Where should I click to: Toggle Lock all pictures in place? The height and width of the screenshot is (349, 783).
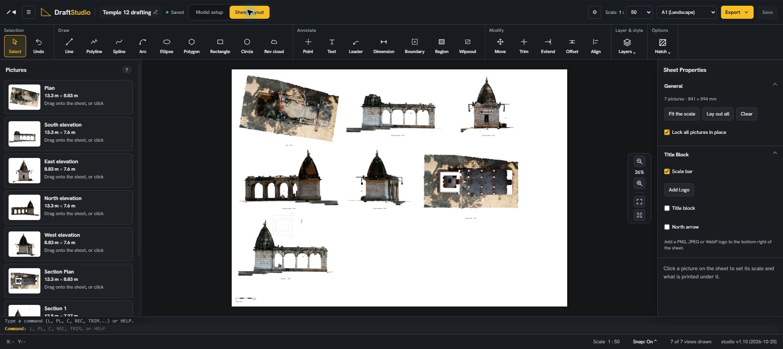pos(667,132)
